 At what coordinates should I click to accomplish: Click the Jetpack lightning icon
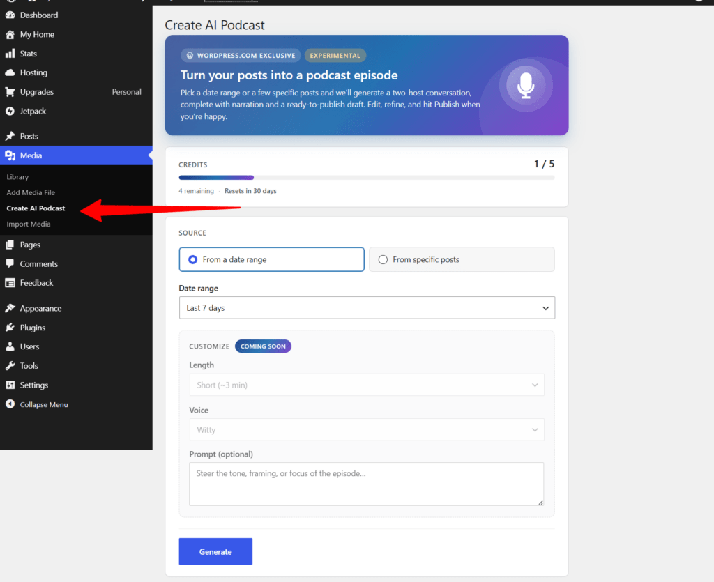[10, 111]
